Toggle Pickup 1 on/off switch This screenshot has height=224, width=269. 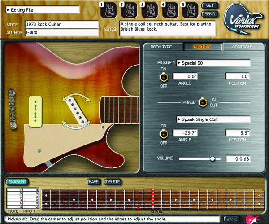tap(164, 77)
